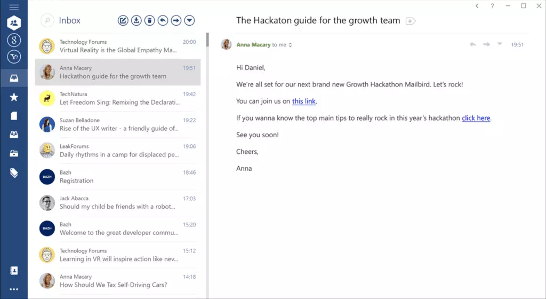The width and height of the screenshot is (546, 299).
Task: Open the Sent mail tray icon in sidebar
Action: 14,135
